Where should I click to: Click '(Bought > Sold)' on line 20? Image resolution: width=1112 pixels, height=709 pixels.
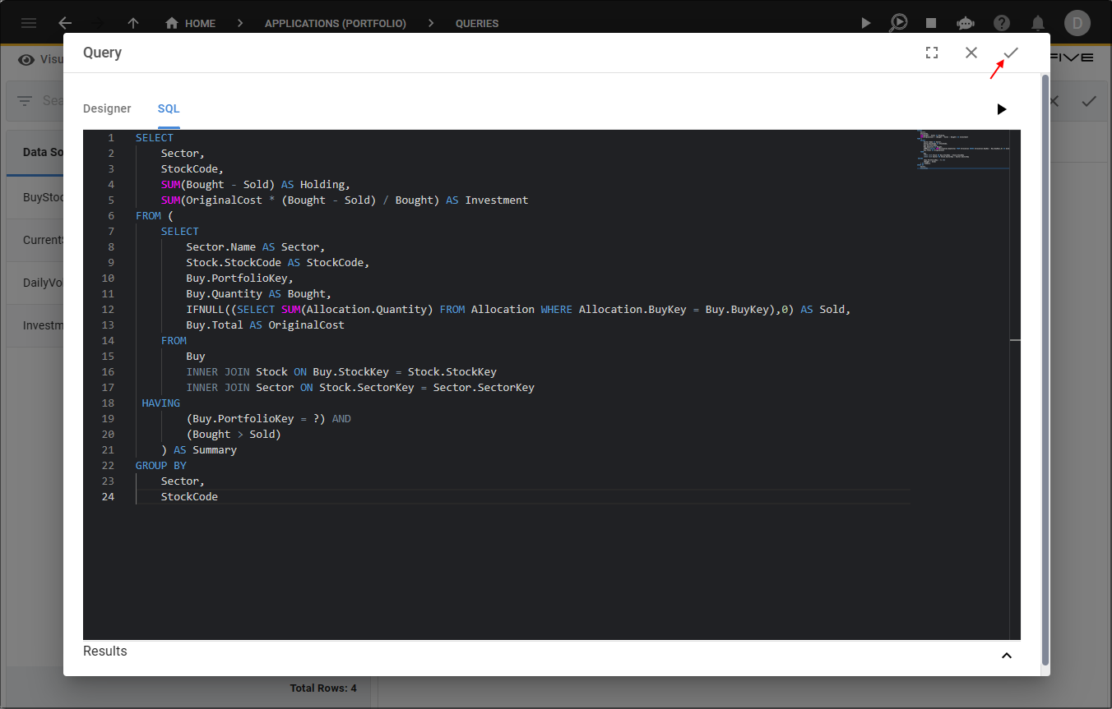(x=234, y=434)
